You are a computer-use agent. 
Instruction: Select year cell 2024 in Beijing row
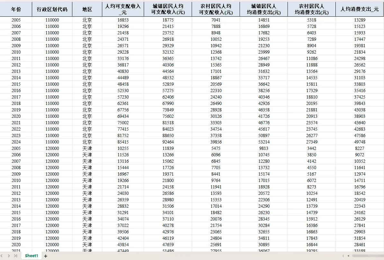click(16, 142)
